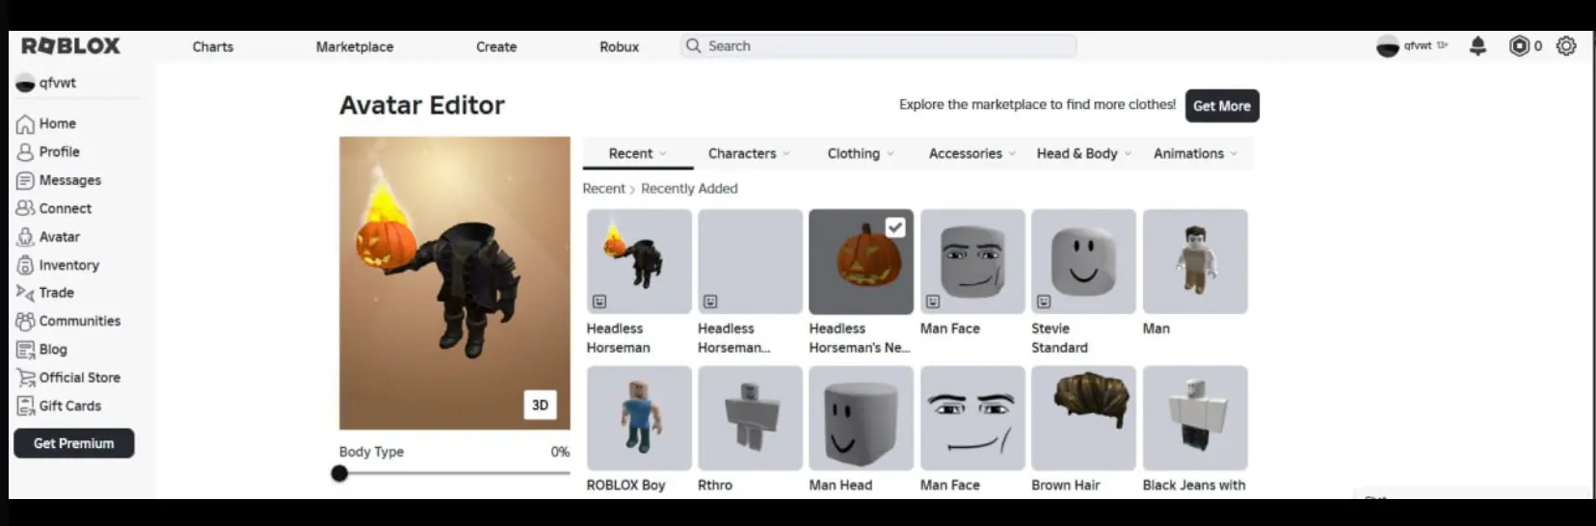Viewport: 1596px width, 526px height.
Task: Open Trade via its sidebar icon
Action: (x=25, y=294)
